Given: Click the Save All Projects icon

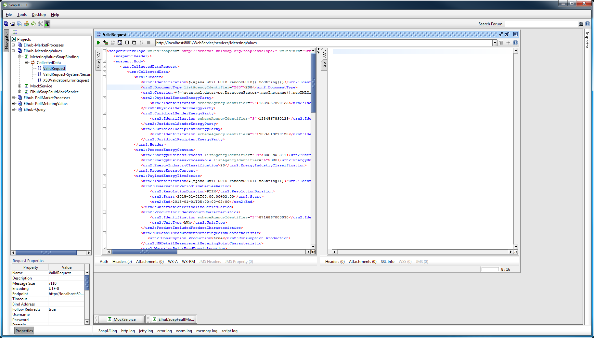Looking at the screenshot, I should pos(19,24).
